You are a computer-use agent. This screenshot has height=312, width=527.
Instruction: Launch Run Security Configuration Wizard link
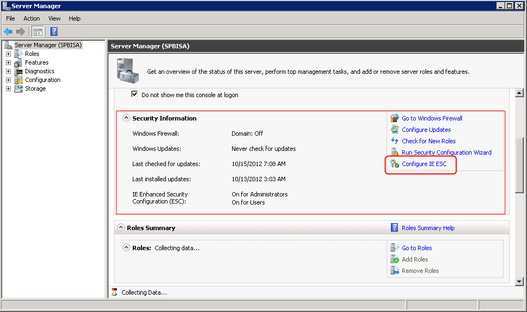446,152
